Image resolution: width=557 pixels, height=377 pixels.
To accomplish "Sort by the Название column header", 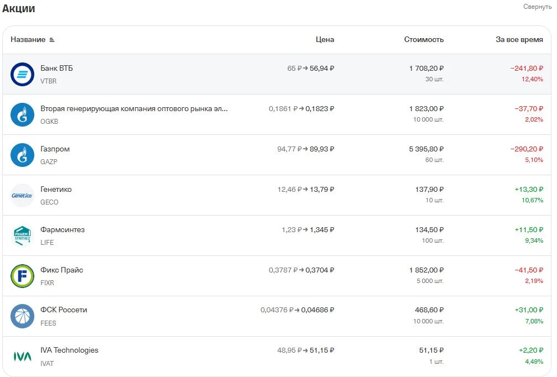I will [28, 39].
